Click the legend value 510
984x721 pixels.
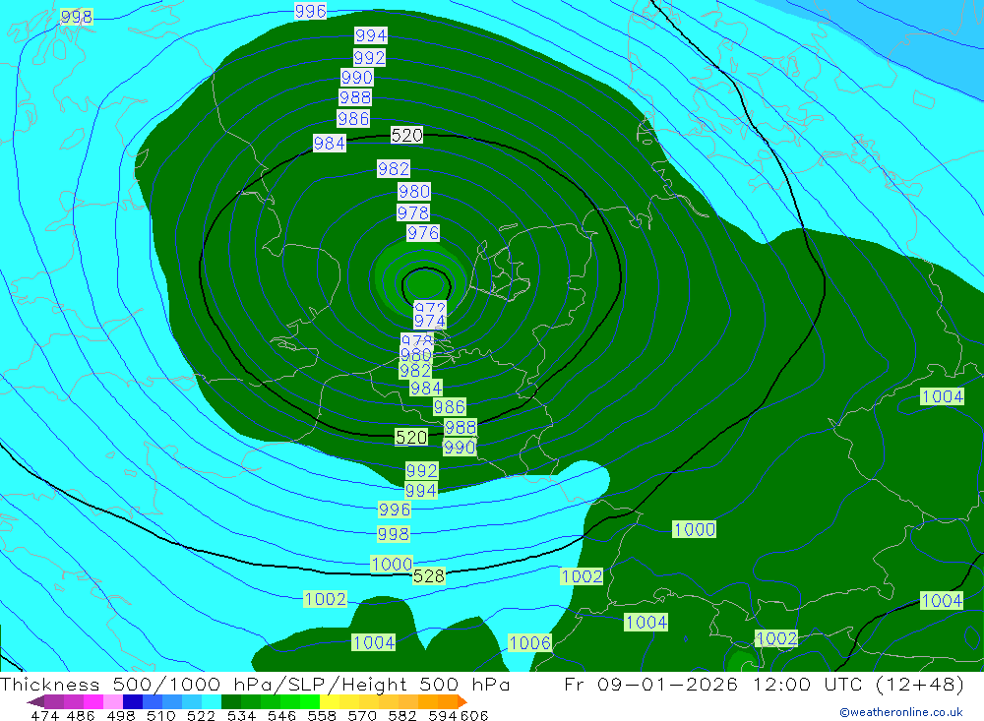point(160,716)
